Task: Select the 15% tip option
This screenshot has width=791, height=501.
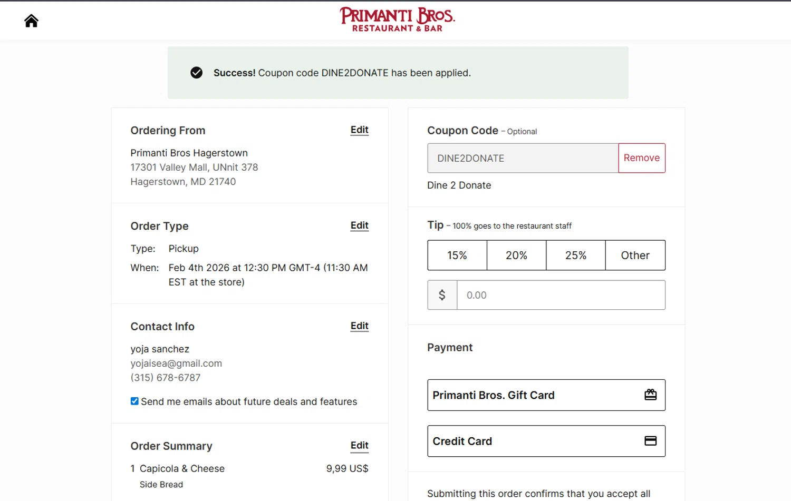Action: (457, 256)
